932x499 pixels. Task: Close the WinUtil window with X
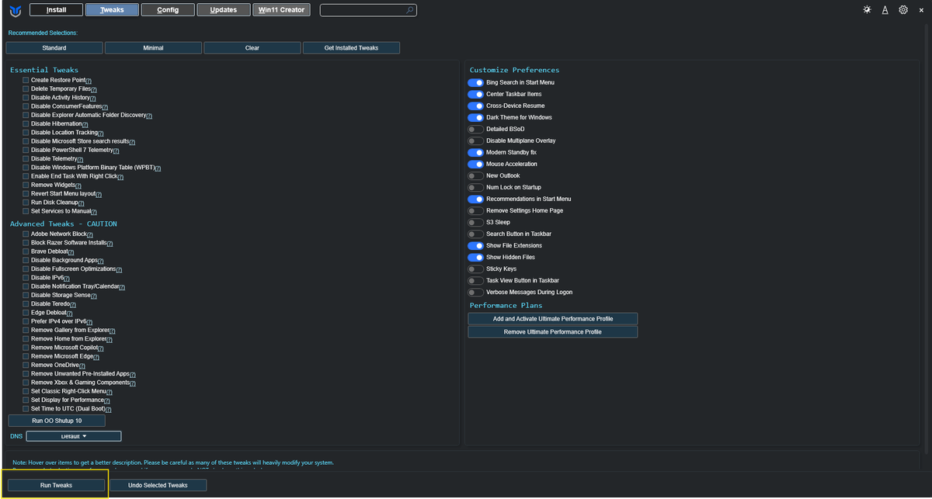pyautogui.click(x=921, y=10)
